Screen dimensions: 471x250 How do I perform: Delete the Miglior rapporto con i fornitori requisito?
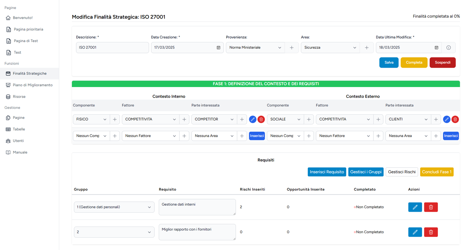pyautogui.click(x=431, y=232)
